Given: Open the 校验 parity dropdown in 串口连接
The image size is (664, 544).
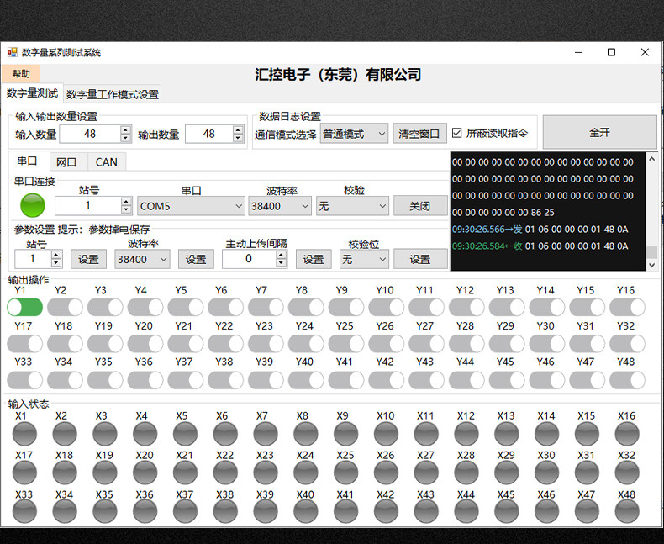Looking at the screenshot, I should pos(352,206).
